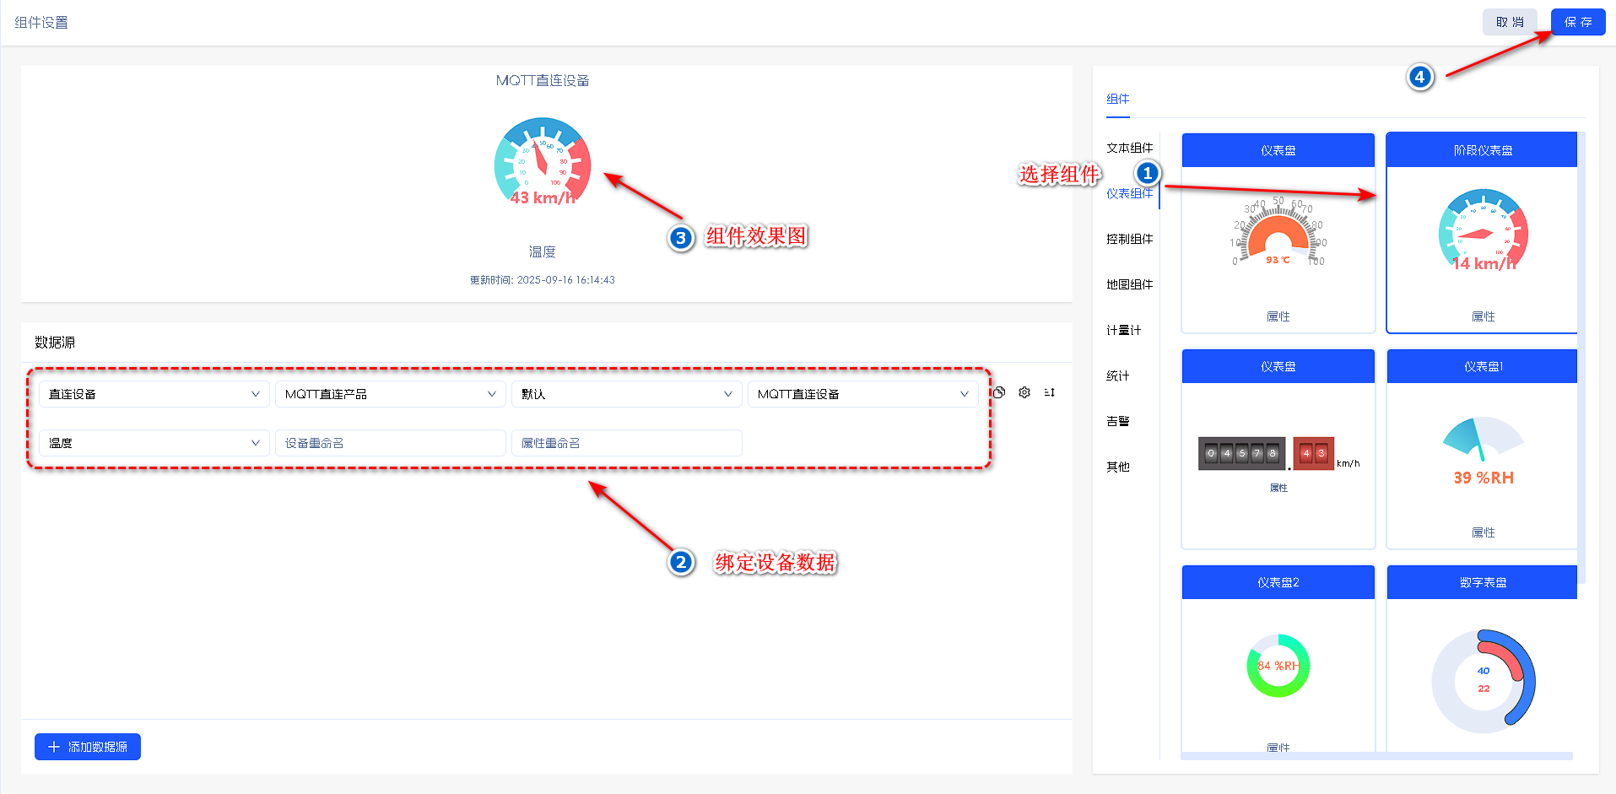Open data source settings gear icon
1616x794 pixels.
click(x=1024, y=392)
